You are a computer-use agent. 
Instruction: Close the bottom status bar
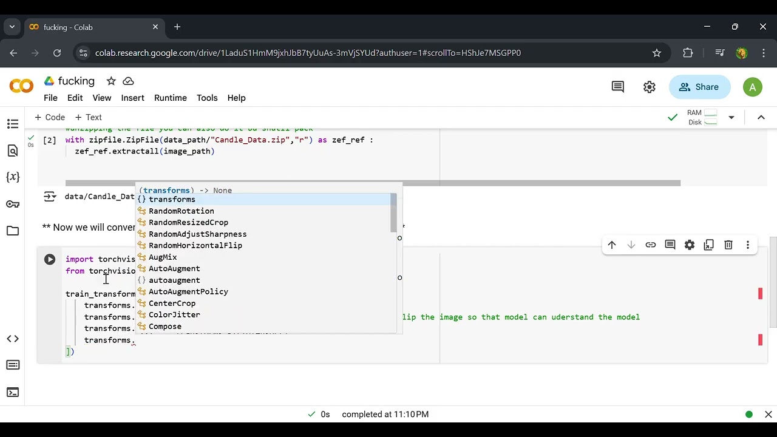click(x=768, y=414)
